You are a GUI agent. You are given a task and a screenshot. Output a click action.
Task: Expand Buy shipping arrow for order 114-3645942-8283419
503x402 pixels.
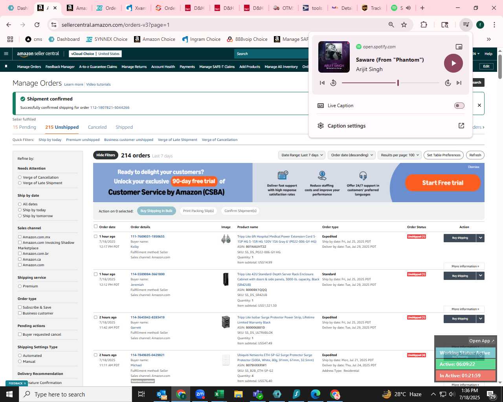tap(480, 319)
